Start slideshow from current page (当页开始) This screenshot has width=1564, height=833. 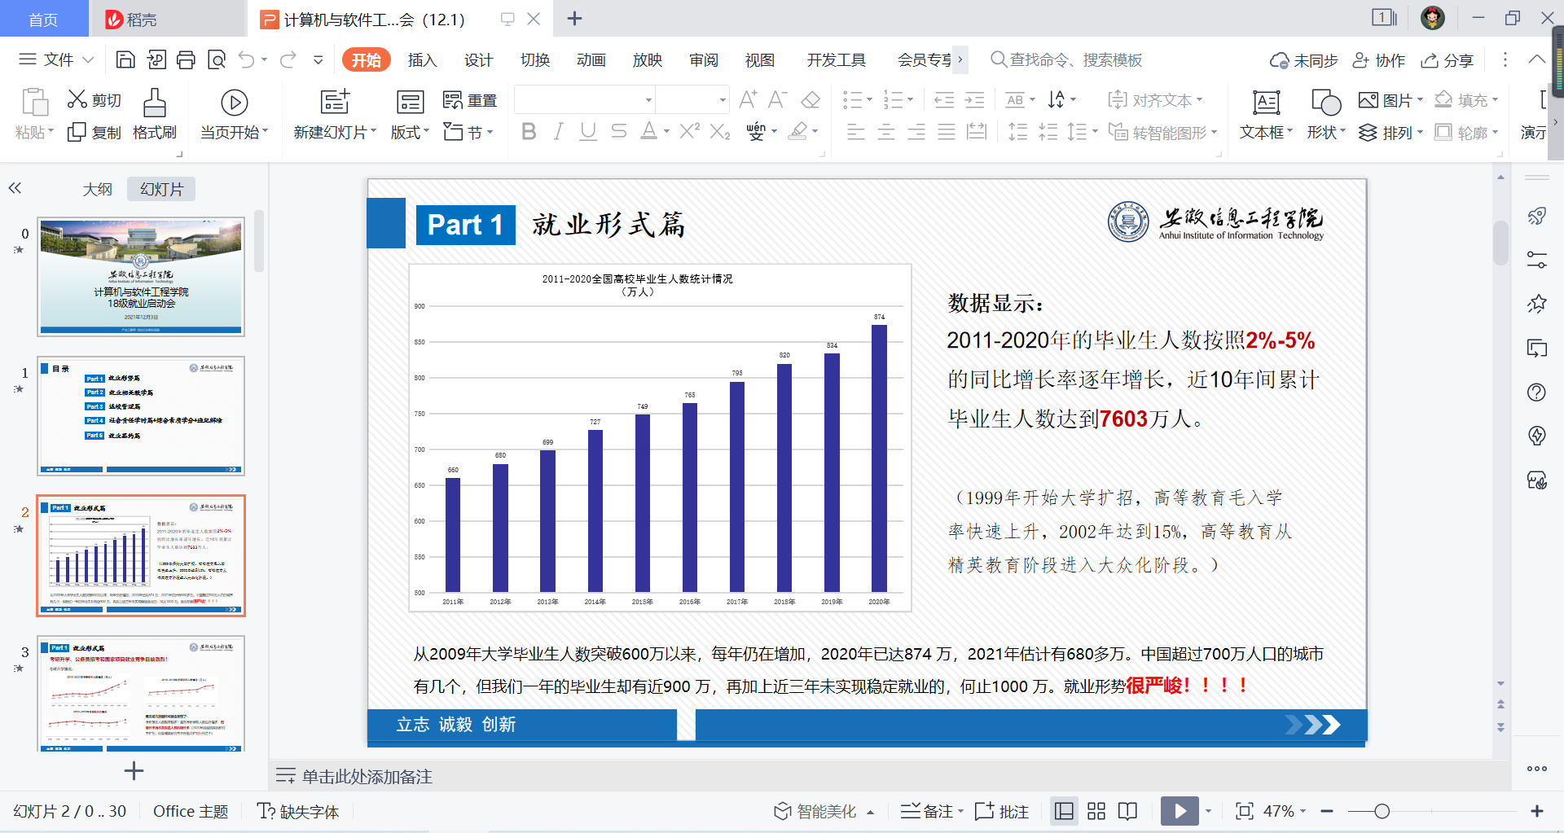[234, 103]
